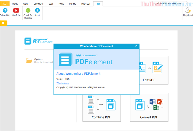Click the 'Copyright © 2016 Wondershare' line
Viewport: 193px width, 131px height.
81,87
